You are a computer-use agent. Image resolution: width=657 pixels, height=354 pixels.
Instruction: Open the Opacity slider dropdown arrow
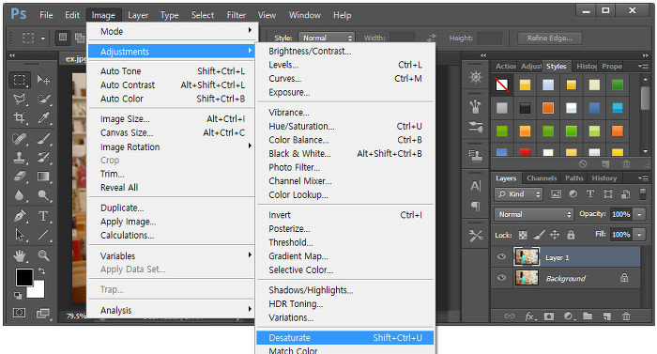(x=639, y=214)
